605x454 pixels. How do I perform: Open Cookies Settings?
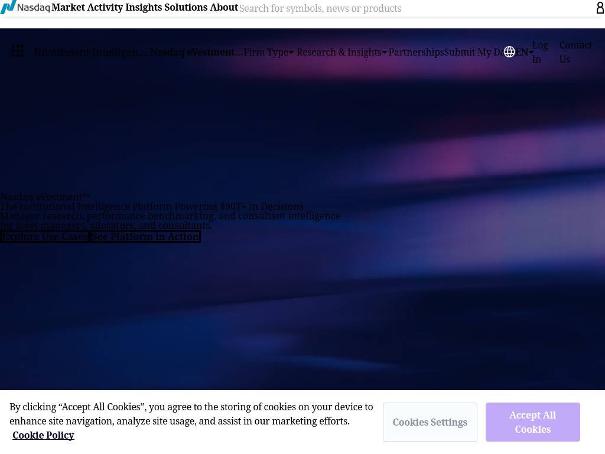[x=430, y=422]
